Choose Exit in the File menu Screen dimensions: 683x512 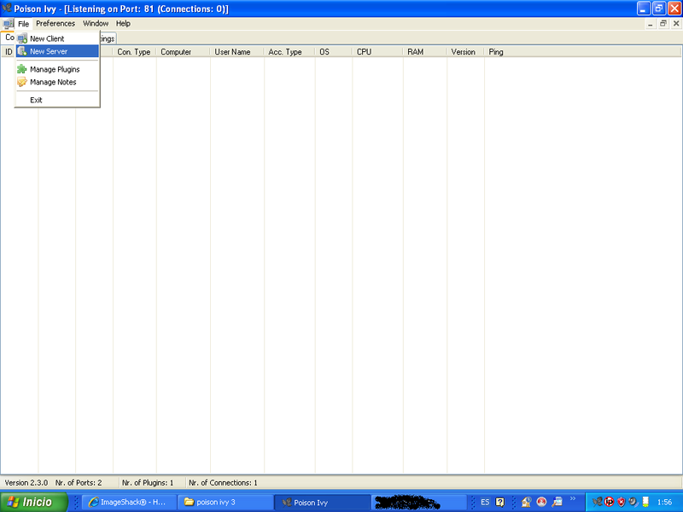pos(57,100)
